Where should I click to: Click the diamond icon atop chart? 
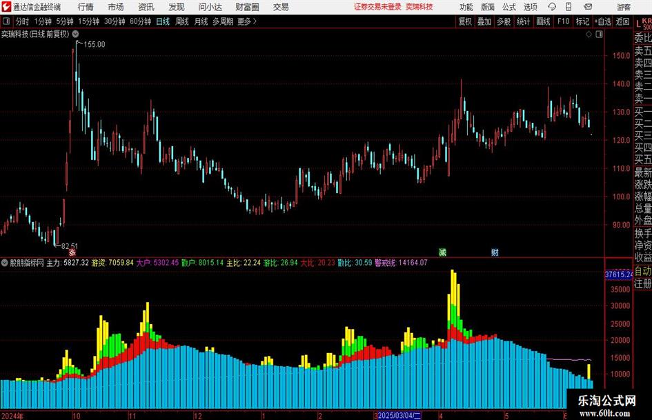tap(589, 34)
